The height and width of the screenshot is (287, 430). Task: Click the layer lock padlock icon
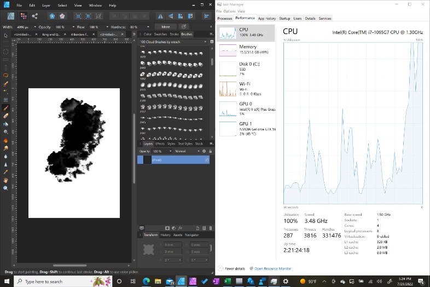210,151
